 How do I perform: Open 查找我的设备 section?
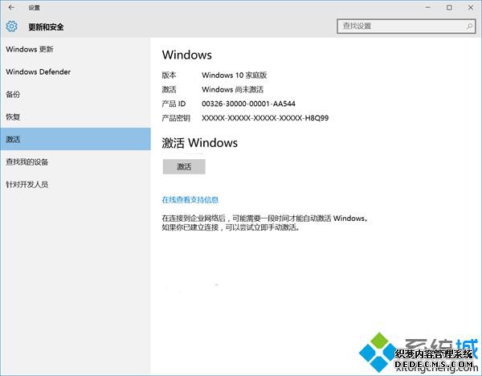76,161
